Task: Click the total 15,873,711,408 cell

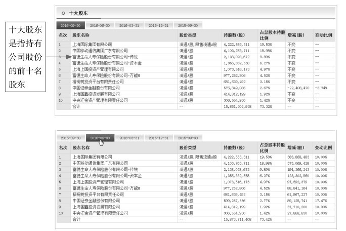Action: (x=237, y=219)
